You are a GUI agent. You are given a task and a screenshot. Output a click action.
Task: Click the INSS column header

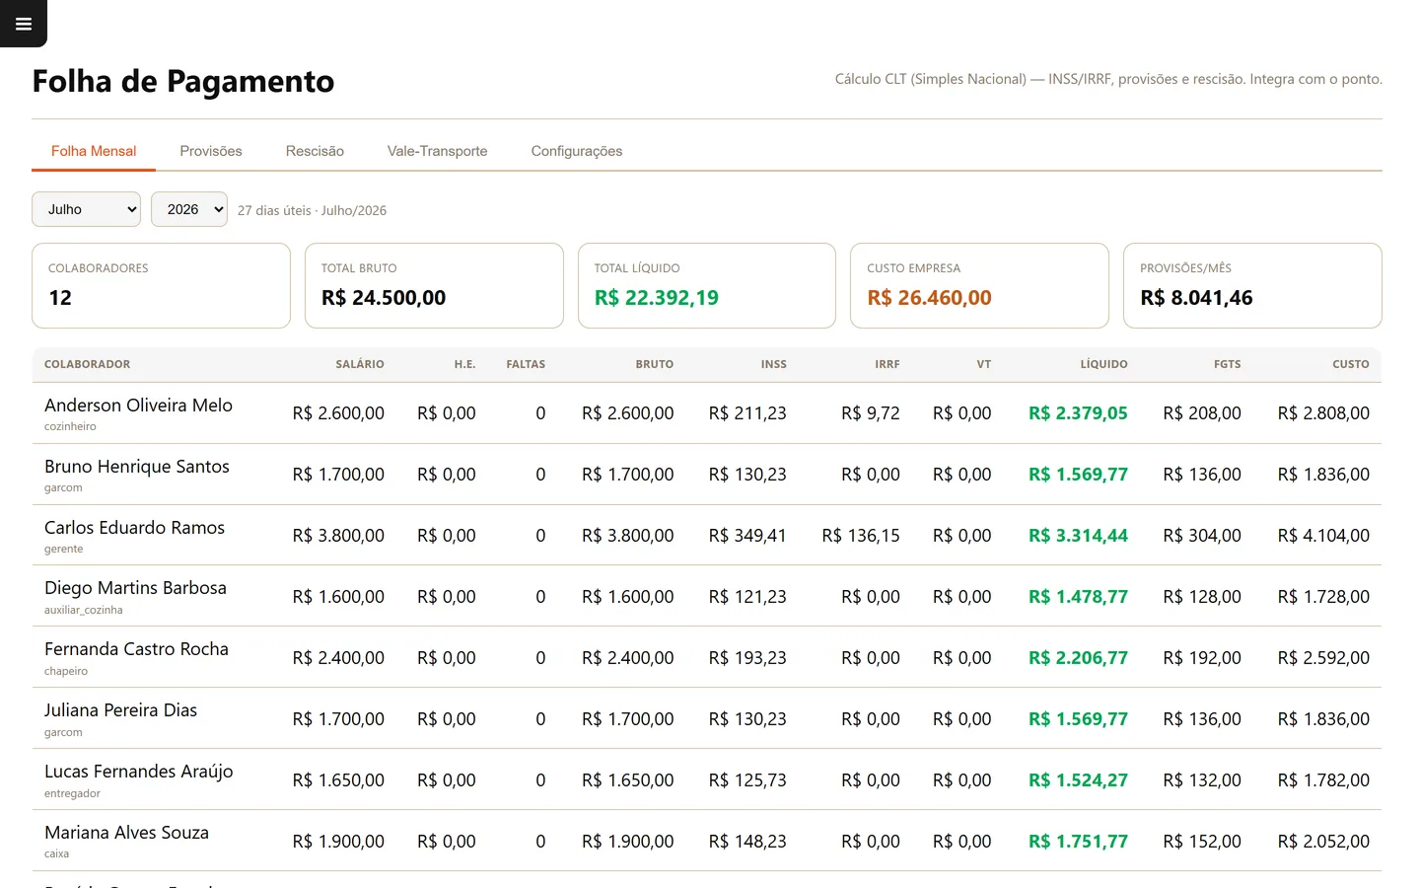(774, 364)
